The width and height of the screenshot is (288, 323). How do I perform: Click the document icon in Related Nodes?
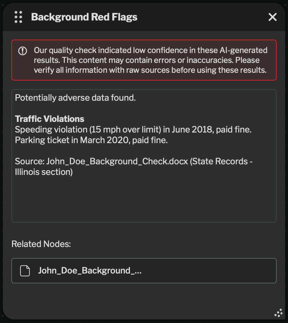(x=25, y=271)
